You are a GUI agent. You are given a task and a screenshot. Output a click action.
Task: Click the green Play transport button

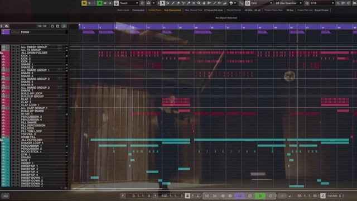tap(260, 196)
